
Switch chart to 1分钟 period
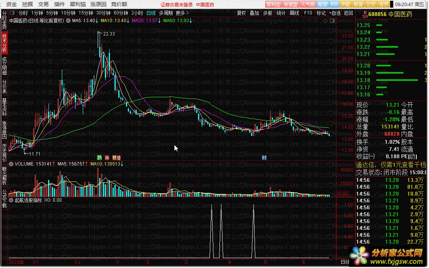click(37, 13)
